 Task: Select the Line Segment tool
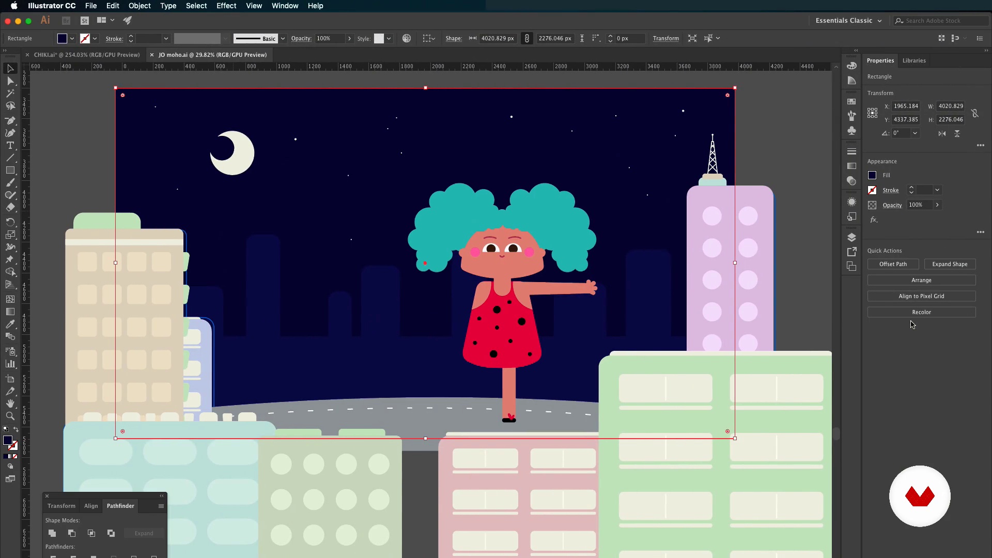[x=10, y=158]
